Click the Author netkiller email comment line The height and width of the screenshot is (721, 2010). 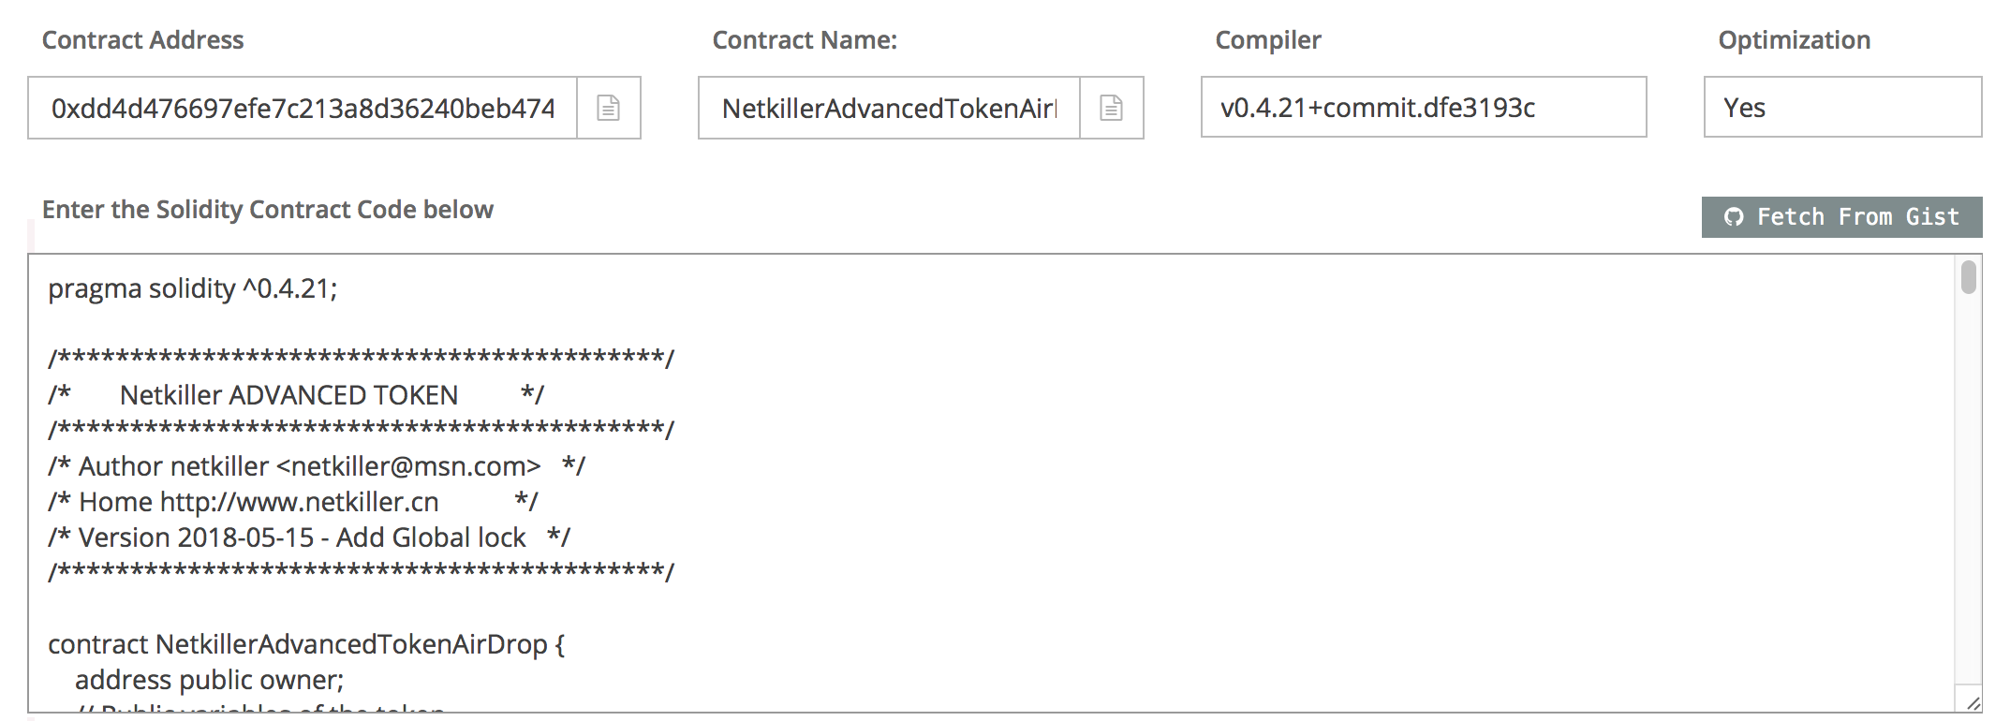tap(317, 465)
